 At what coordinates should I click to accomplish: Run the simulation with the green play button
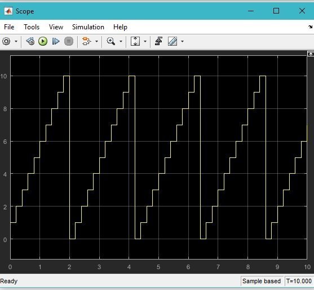[43, 42]
